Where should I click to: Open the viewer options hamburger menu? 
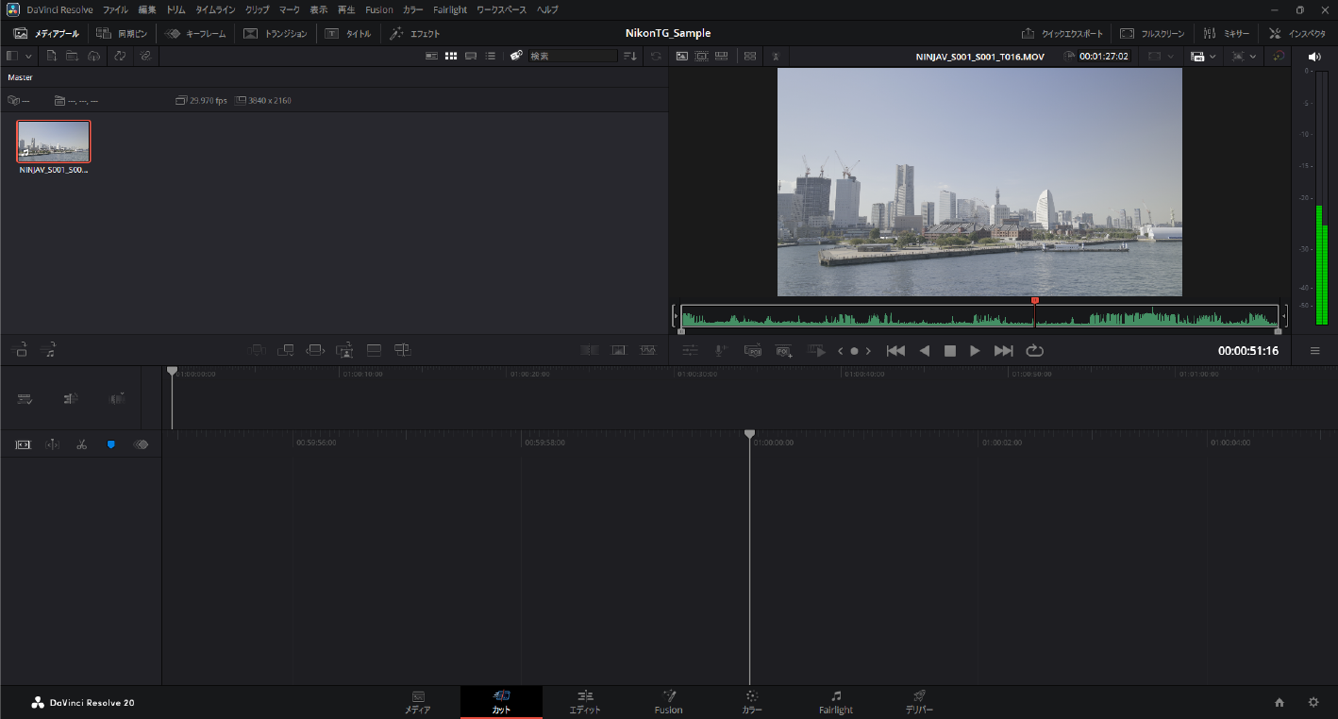(1314, 351)
